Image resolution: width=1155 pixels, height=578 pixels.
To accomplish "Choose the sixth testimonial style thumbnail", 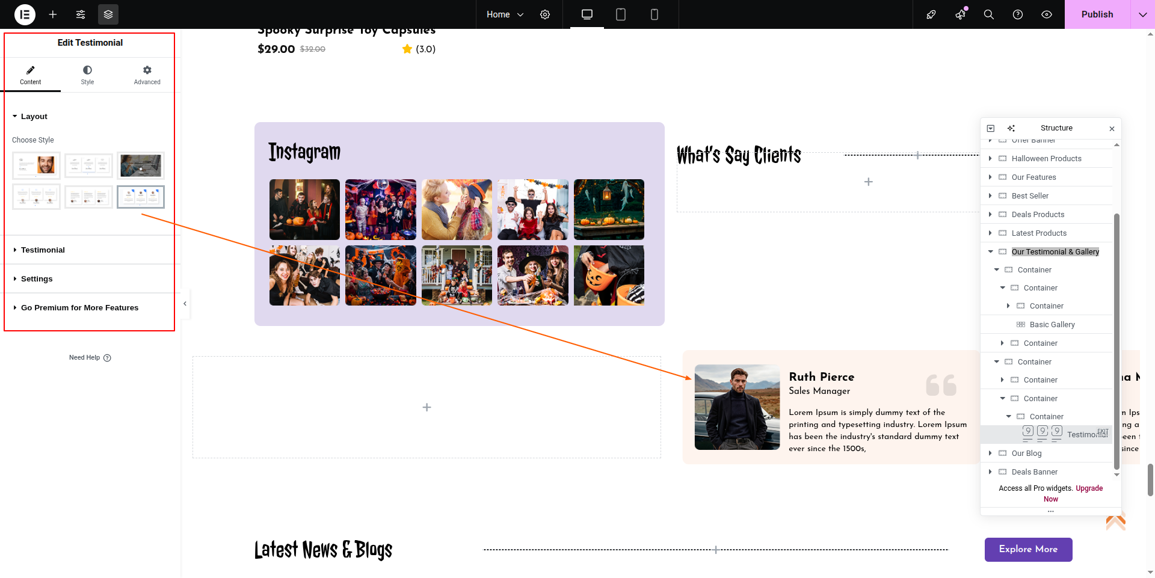I will click(141, 197).
